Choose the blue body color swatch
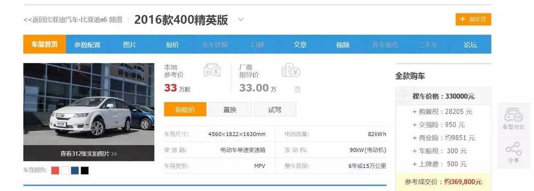 tap(75, 171)
